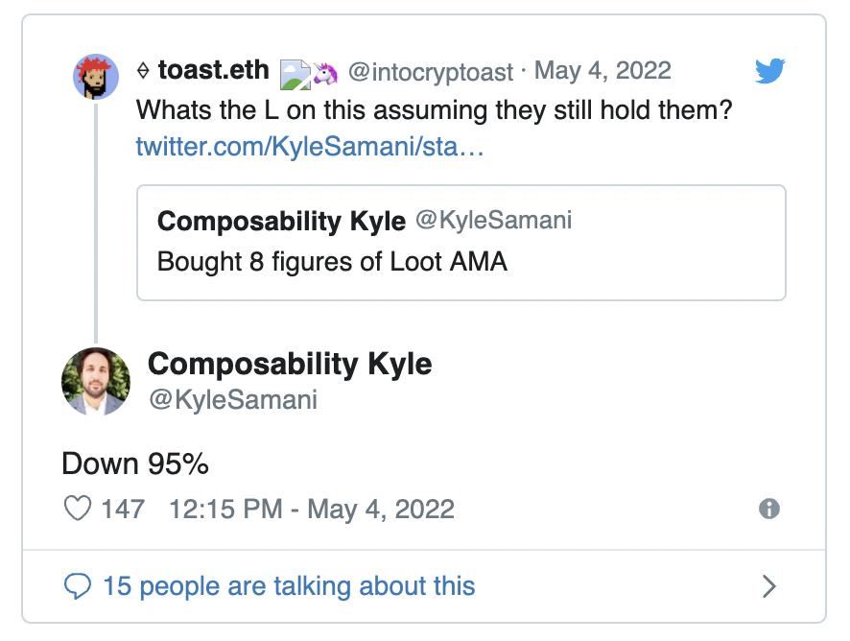Open Composability Kyle's profile photo
This screenshot has width=850, height=641.
click(x=96, y=382)
